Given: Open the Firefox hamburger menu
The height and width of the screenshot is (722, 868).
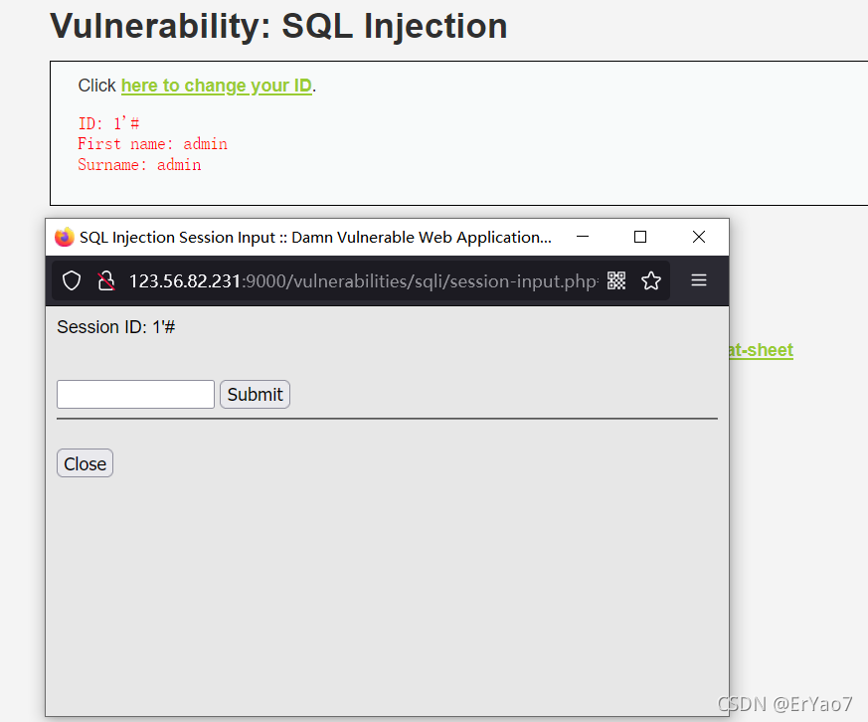Looking at the screenshot, I should pyautogui.click(x=699, y=280).
